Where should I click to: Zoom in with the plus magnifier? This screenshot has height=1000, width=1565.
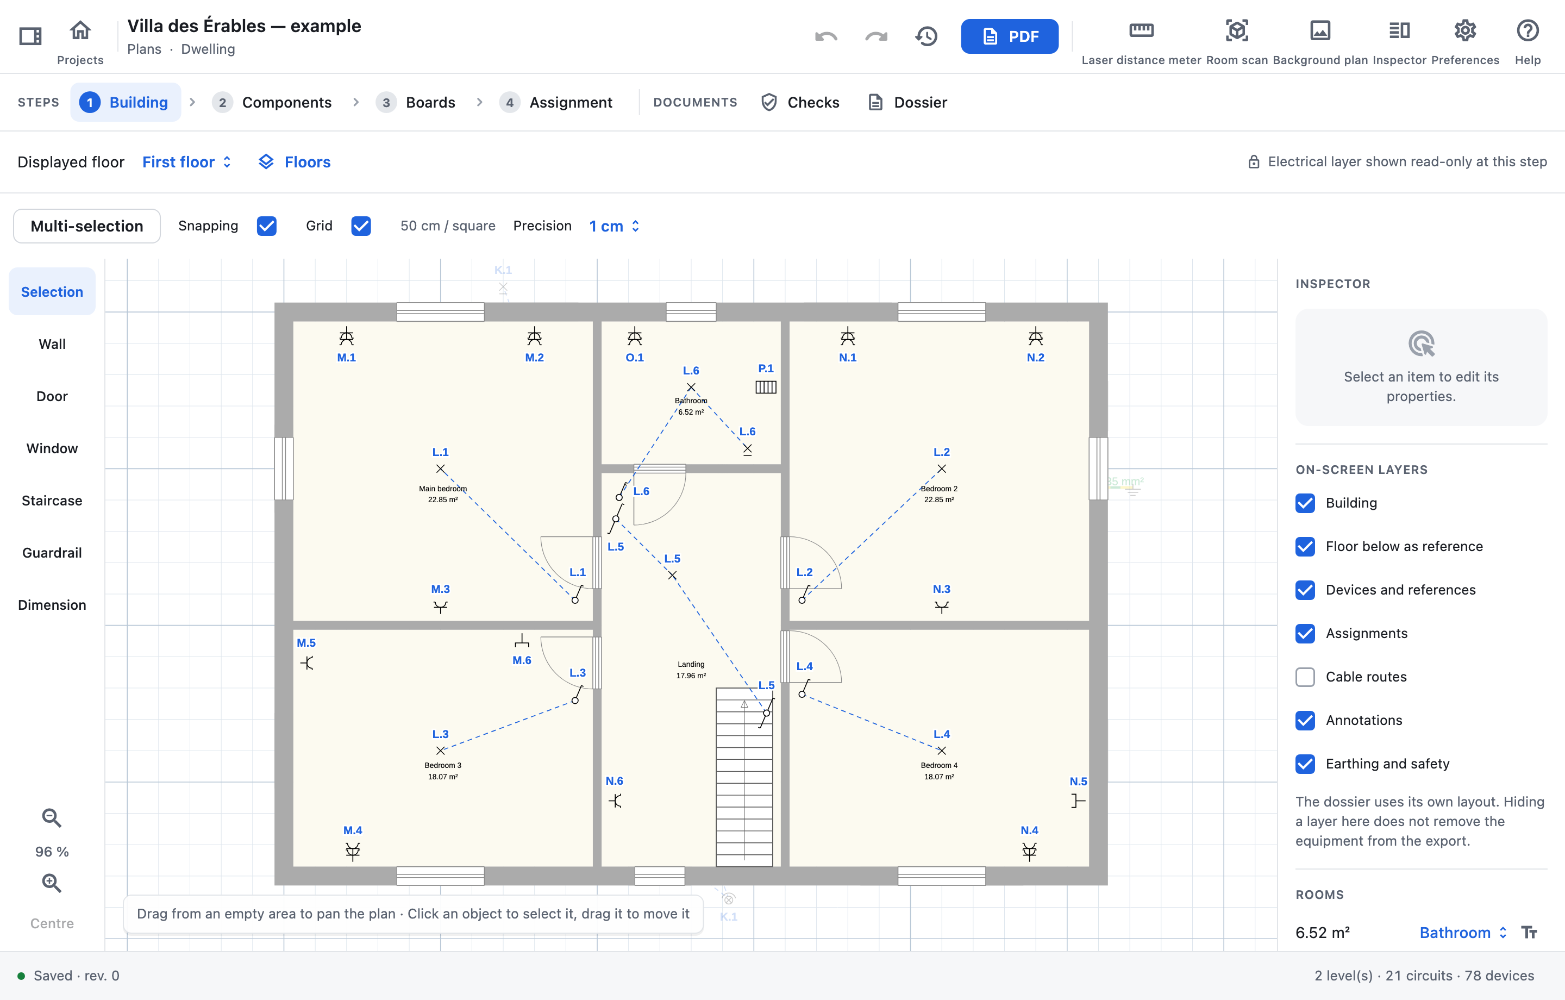pos(52,883)
